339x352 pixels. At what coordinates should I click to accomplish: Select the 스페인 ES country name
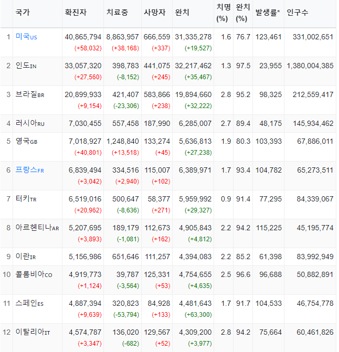pyautogui.click(x=29, y=303)
